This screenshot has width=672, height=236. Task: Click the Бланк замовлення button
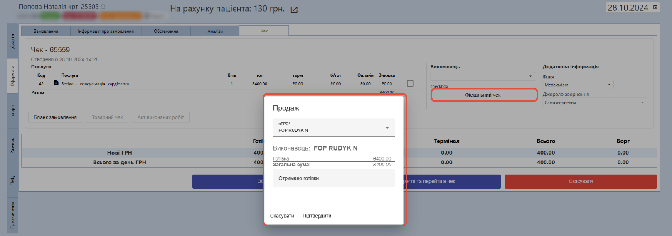pos(55,117)
